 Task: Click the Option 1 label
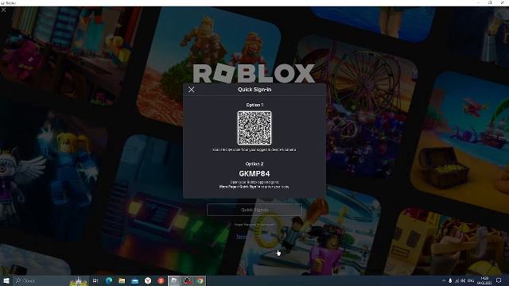pyautogui.click(x=254, y=105)
